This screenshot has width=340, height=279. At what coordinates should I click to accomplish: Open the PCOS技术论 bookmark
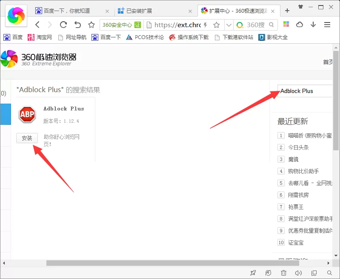click(145, 37)
